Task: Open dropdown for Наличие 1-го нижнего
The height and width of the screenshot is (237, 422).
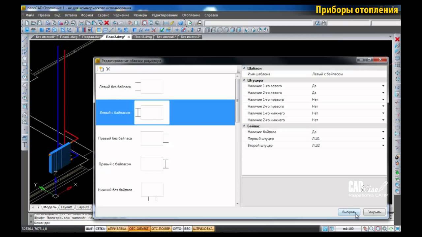Action: (383, 113)
